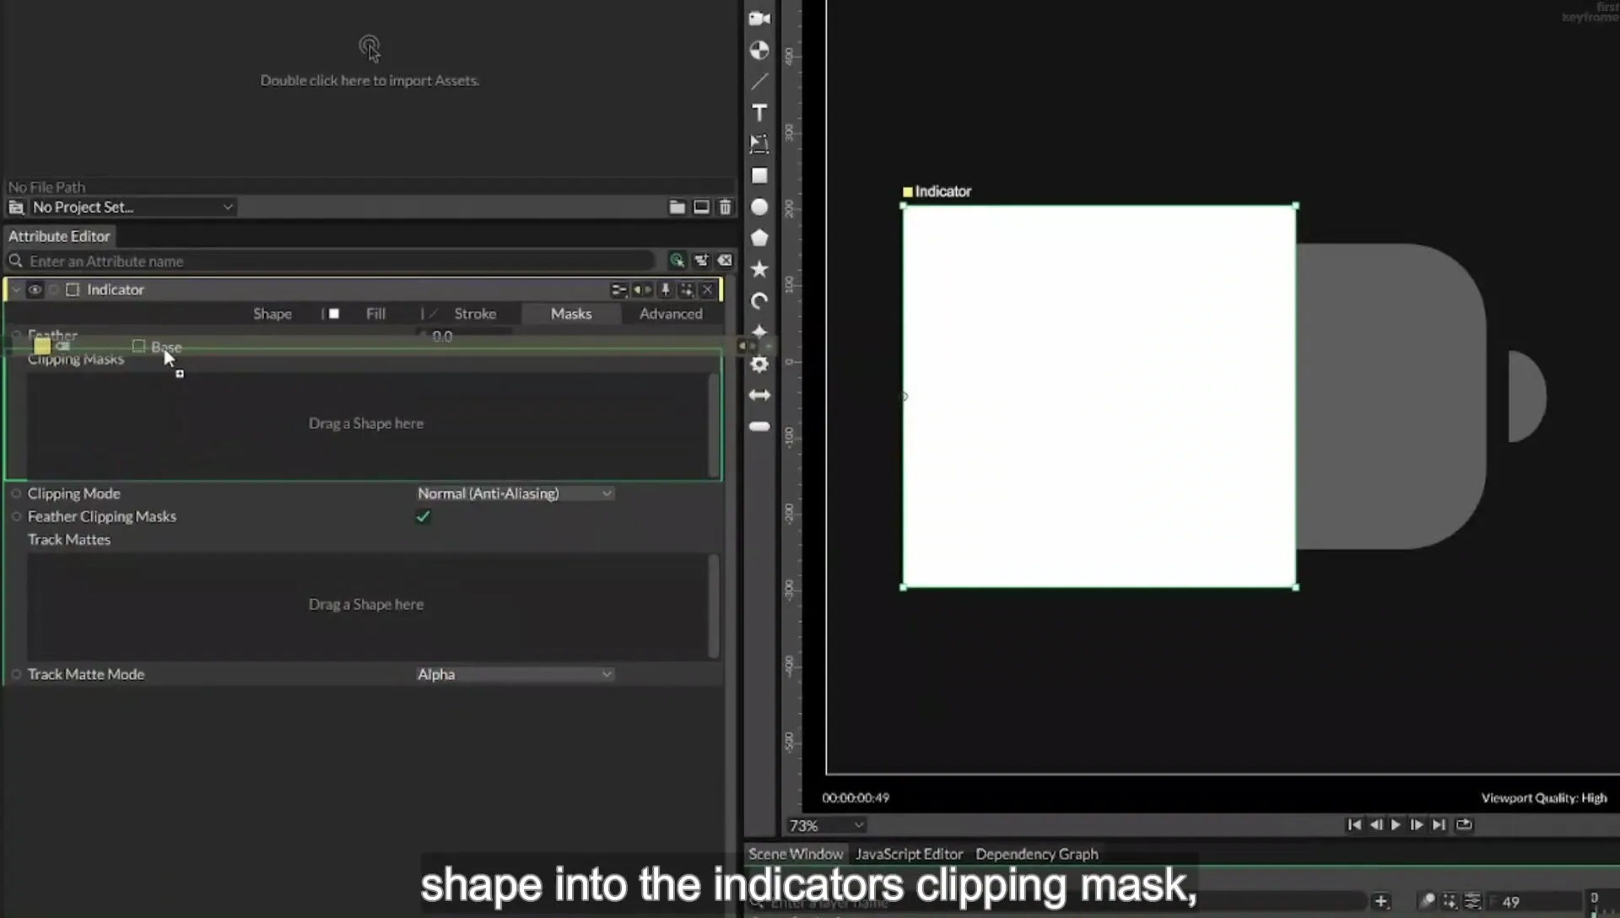
Task: Select the double Arrow shape tool
Action: [x=759, y=395]
